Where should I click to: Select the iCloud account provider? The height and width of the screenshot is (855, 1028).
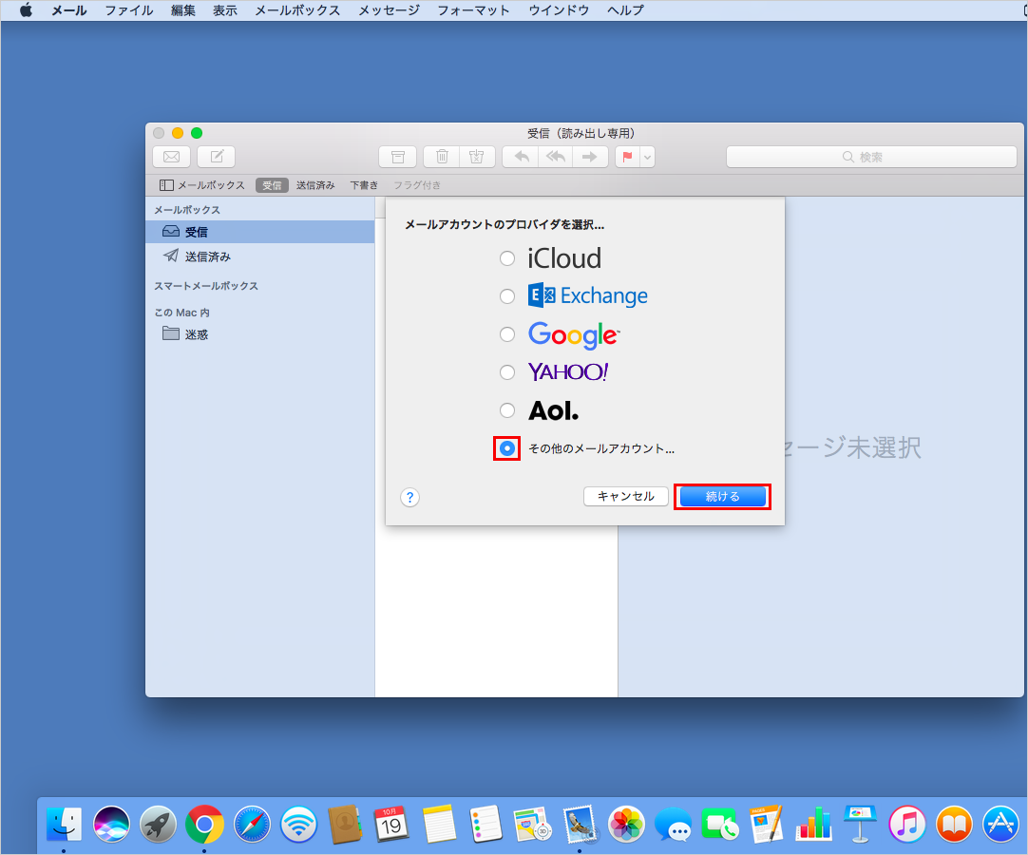[507, 258]
